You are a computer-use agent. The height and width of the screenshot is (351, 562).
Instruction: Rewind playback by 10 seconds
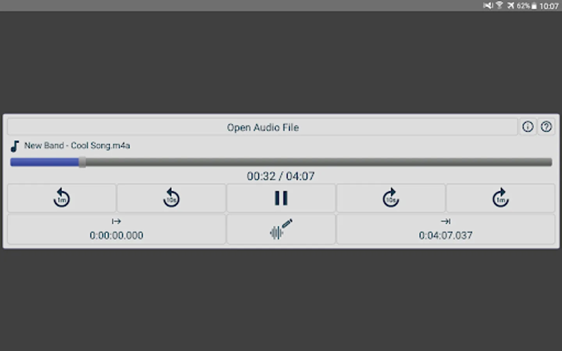point(171,198)
